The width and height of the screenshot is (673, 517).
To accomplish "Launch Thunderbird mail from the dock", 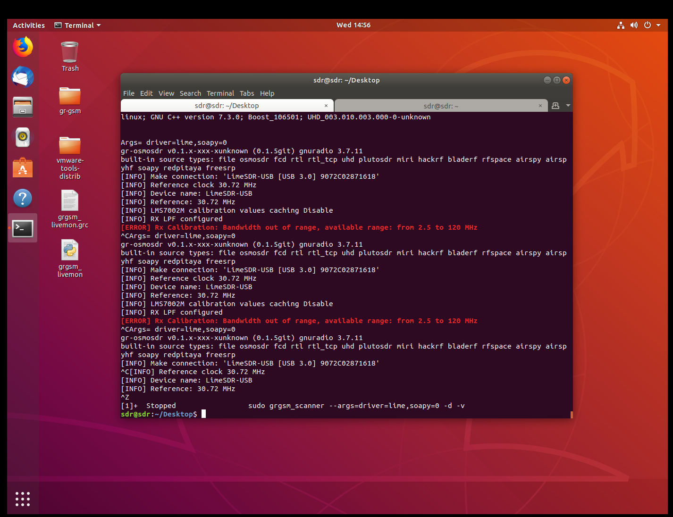I will [23, 77].
